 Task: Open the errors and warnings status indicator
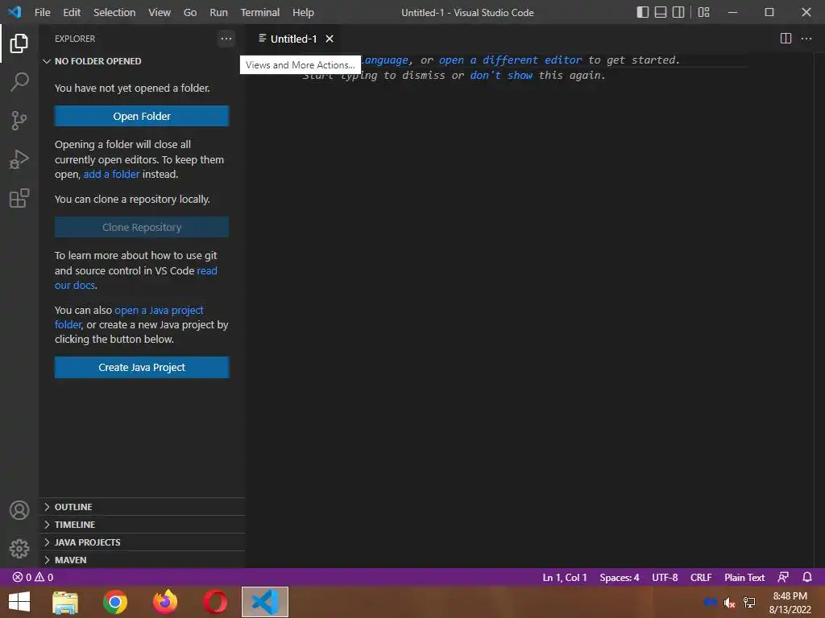32,577
